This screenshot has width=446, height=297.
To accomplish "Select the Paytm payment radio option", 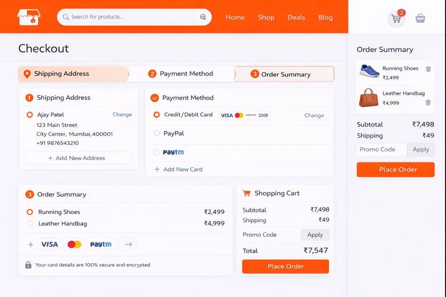I will [157, 152].
